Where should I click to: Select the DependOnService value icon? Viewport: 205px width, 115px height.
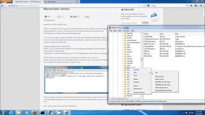pos(145,39)
